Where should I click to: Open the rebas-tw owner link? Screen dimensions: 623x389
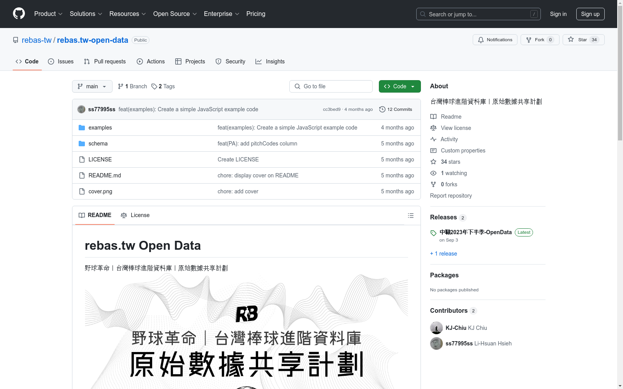pyautogui.click(x=37, y=40)
